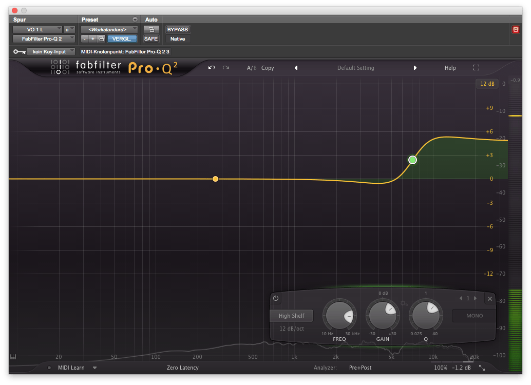
Task: Click the next preset plus button
Action: [93, 39]
